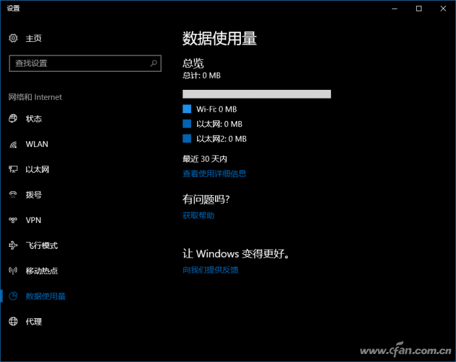456x362 pixels.
Task: Click the 以太网 0 MB color swatch
Action: pyautogui.click(x=186, y=124)
